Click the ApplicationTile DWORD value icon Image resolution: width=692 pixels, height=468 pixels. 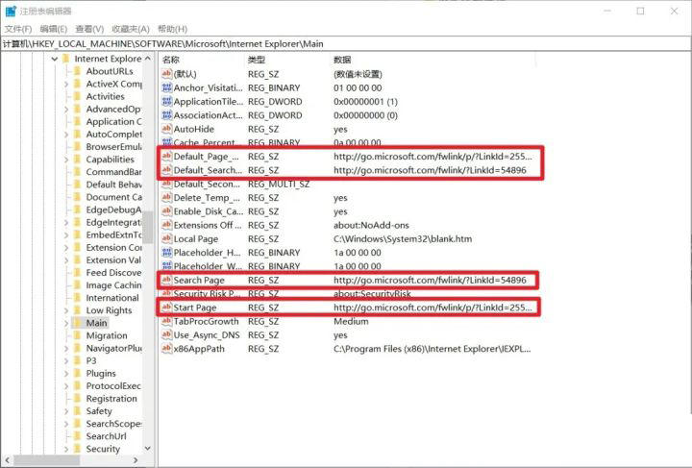click(x=167, y=102)
